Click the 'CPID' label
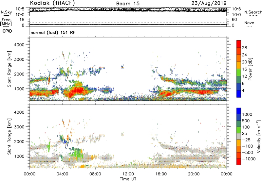This screenshot has width=262, height=181. pyautogui.click(x=7, y=31)
